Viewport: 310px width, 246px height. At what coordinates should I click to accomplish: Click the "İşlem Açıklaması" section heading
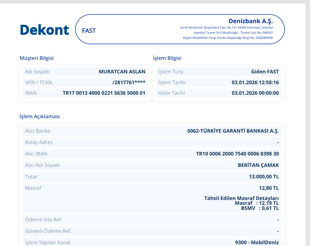pyautogui.click(x=39, y=116)
